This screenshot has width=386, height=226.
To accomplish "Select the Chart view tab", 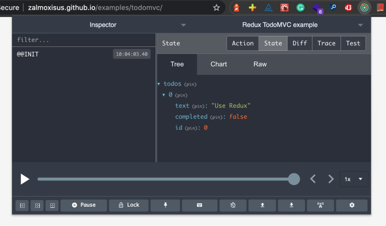I will [219, 64].
